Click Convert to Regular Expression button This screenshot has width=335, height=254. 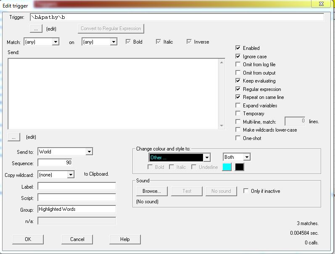(x=111, y=29)
